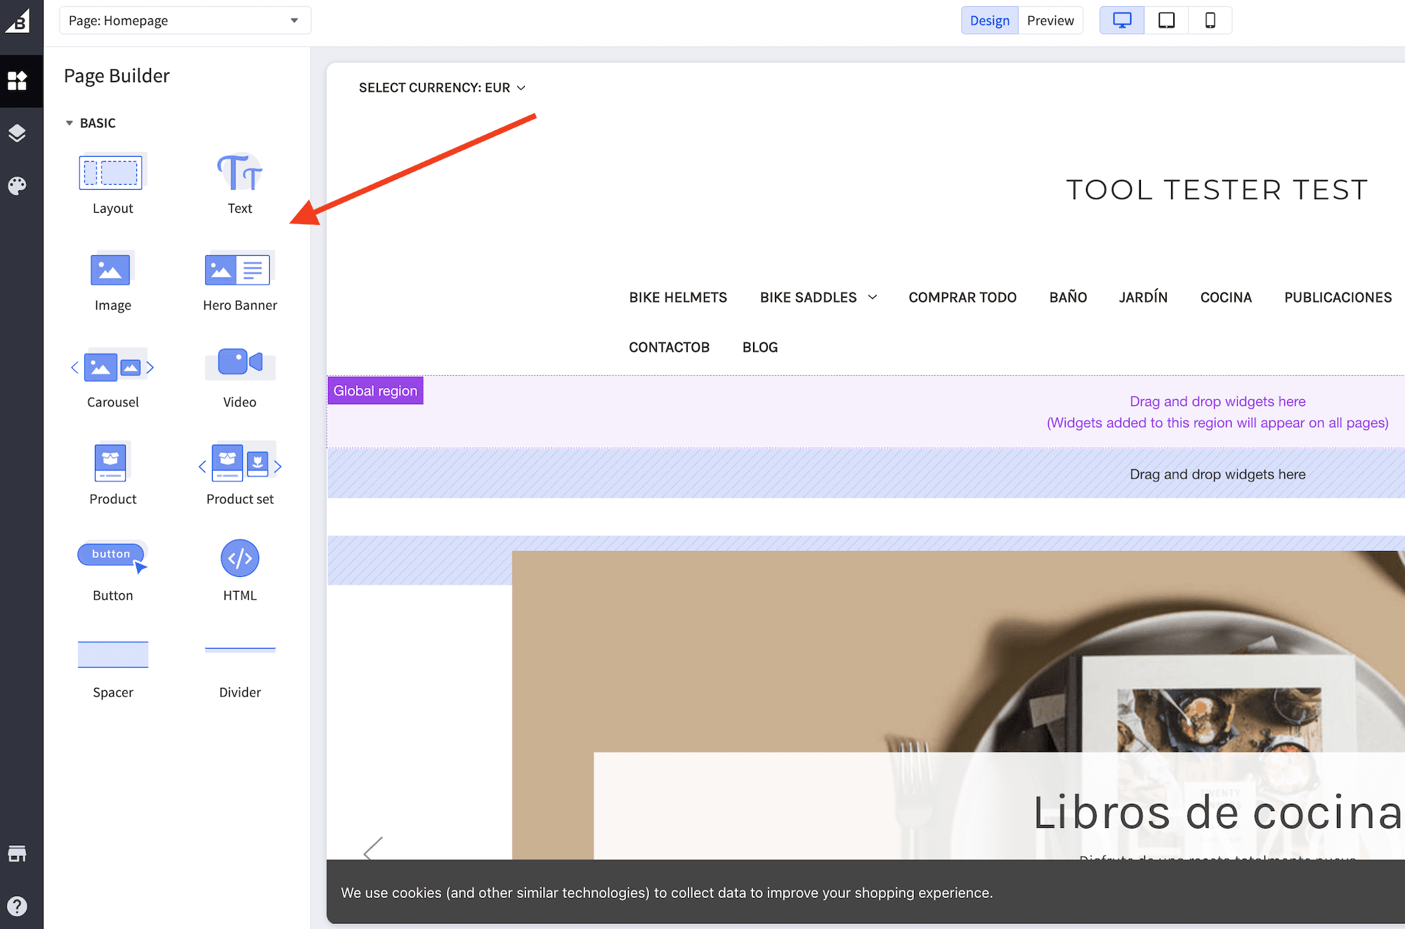Click the cookbook carousel image
The image size is (1405, 929).
tap(958, 705)
